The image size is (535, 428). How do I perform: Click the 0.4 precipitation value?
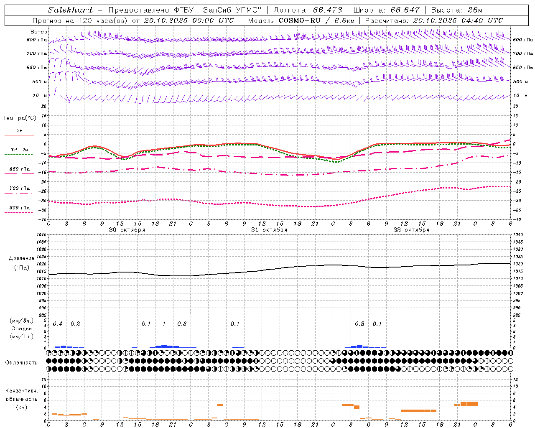point(58,324)
